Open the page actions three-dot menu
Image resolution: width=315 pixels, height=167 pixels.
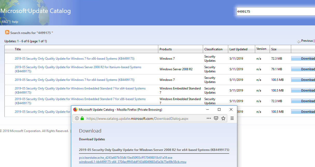pos(209,119)
